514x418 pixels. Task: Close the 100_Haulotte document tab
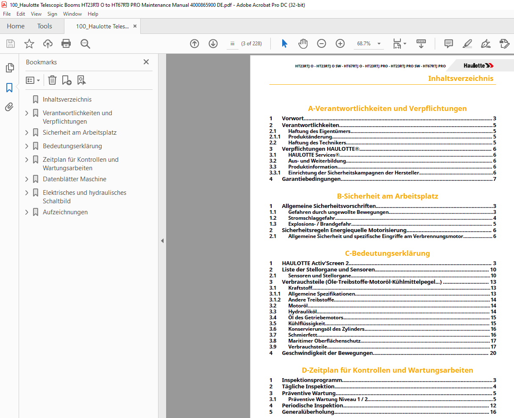coord(135,26)
